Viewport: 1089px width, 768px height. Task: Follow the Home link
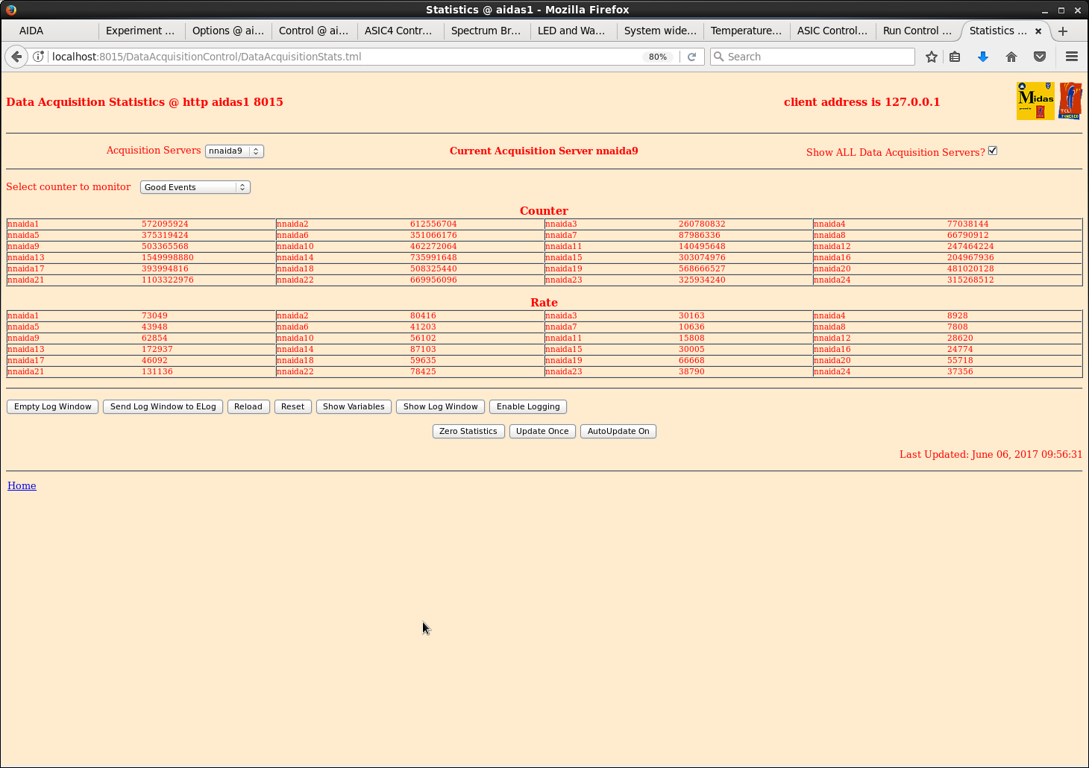[22, 485]
